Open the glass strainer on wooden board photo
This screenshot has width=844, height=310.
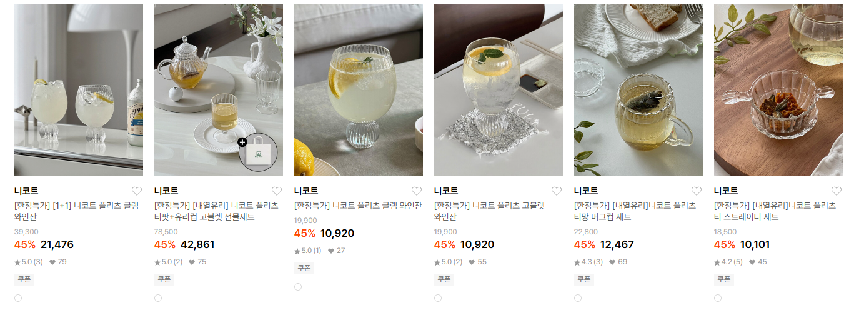click(778, 90)
